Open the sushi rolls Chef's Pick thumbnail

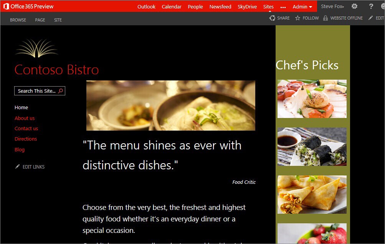tap(312, 146)
